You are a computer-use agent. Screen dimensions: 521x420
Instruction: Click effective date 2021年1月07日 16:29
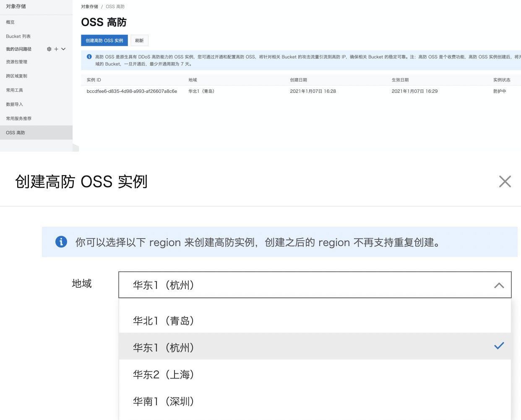[x=414, y=91]
